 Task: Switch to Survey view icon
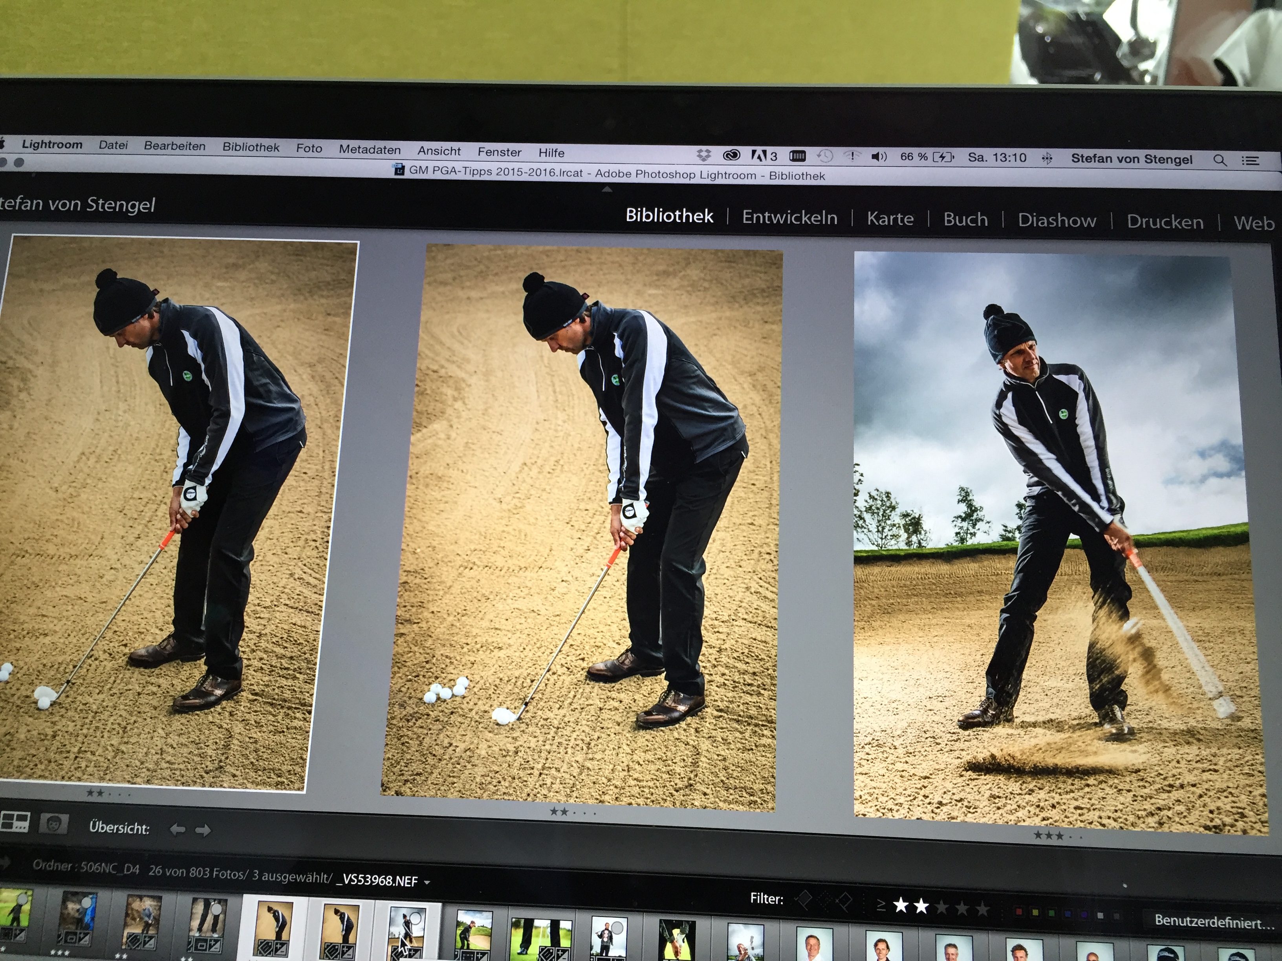coord(15,821)
